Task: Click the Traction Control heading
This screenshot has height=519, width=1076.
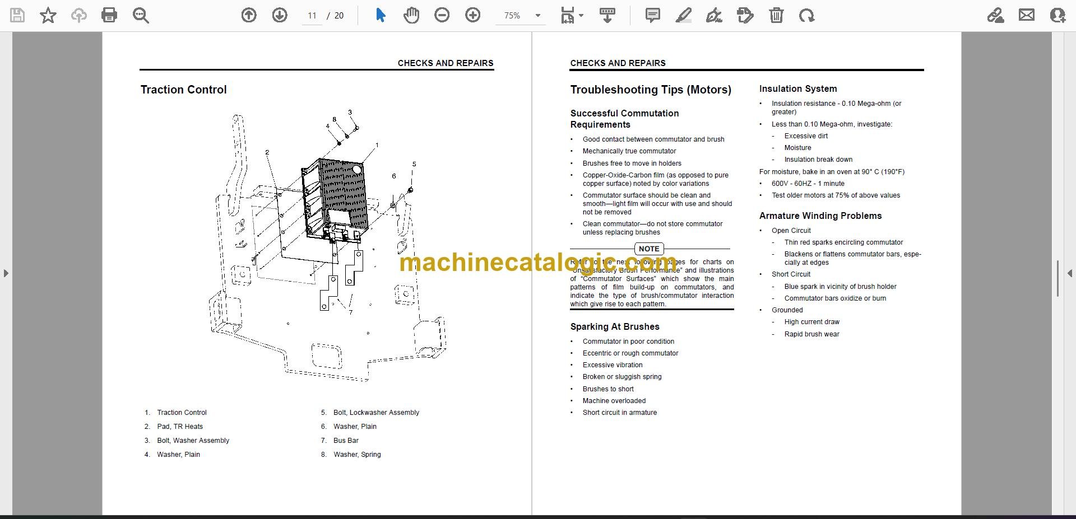Action: tap(183, 90)
